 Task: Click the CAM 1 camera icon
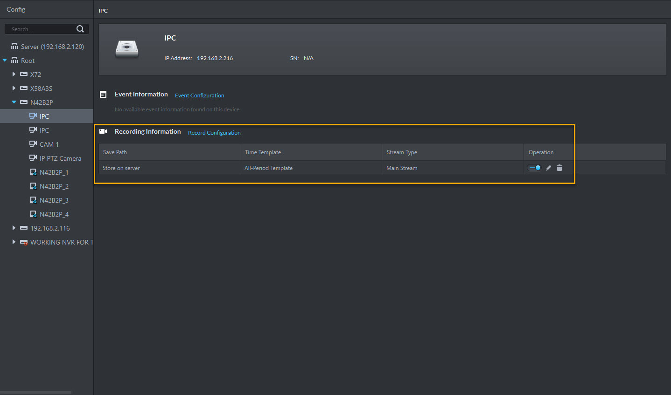tap(33, 144)
